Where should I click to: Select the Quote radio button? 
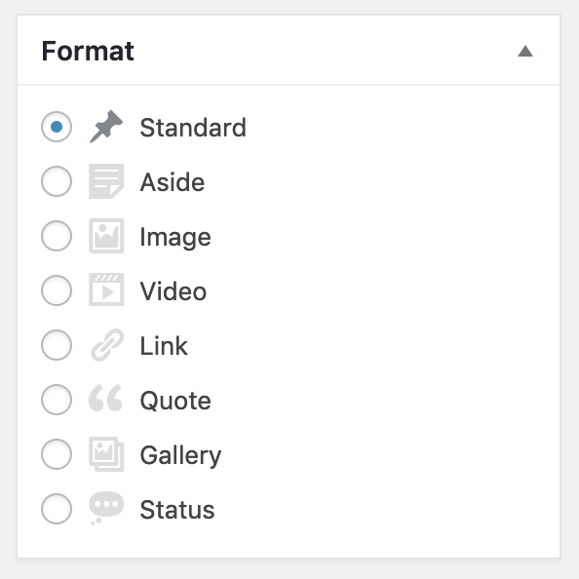(57, 400)
